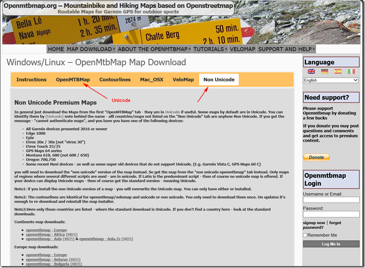The image size is (365, 268).
Task: Expand the TUTORIALS navigation menu
Action: [x=211, y=49]
